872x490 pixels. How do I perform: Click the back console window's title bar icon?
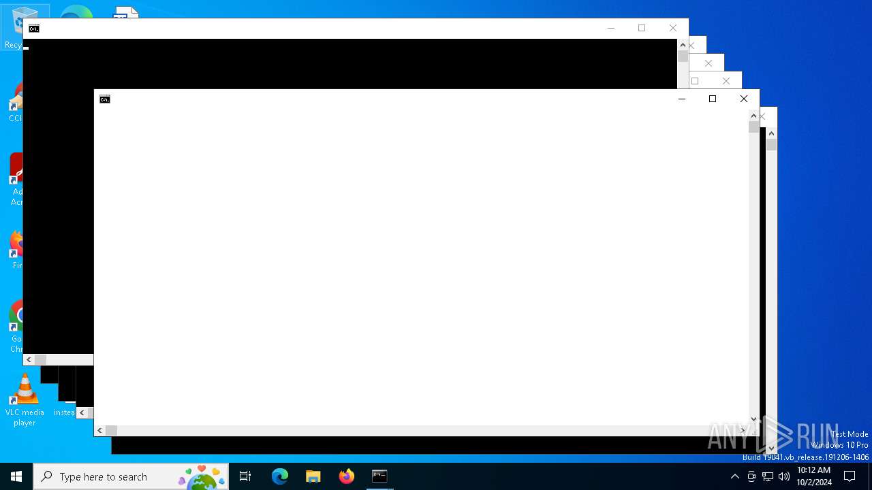34,29
